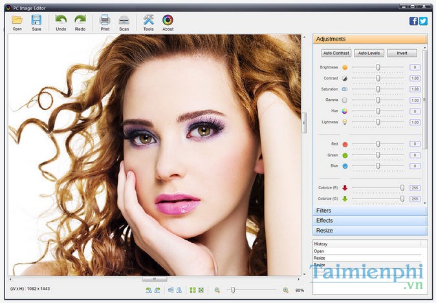Click the Green channel dot icon
This screenshot has width=436, height=303.
pos(345,155)
